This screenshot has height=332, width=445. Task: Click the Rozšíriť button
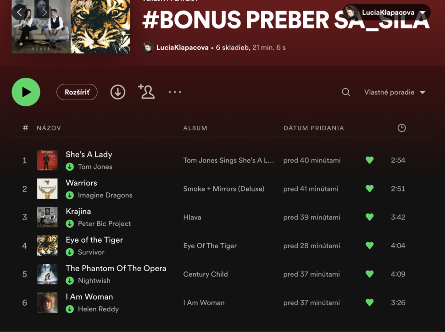pos(77,92)
